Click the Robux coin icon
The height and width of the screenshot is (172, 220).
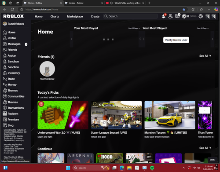(184, 16)
